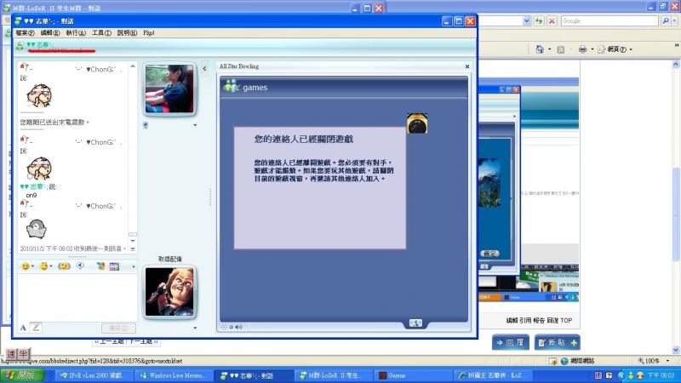Screen dimensions: 681x383
Task: Click the 傳送 send button
Action: click(118, 329)
